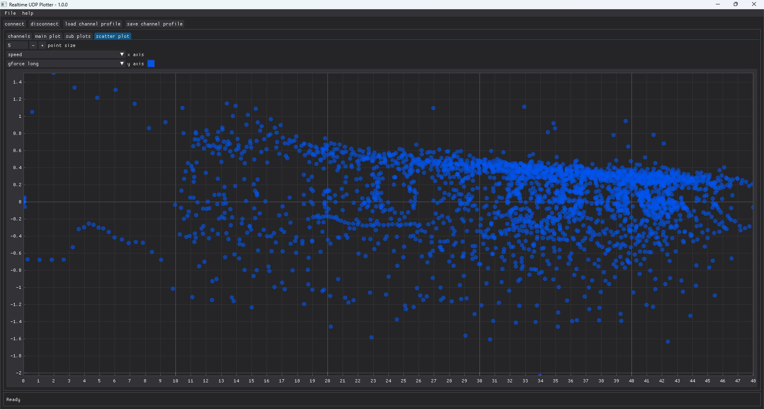
Task: Click the x axis tick label 20
Action: [327, 381]
